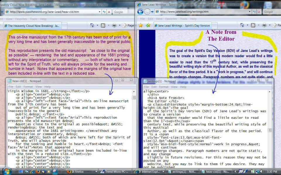Expand address history dropdown for janelead.org URL
The image size is (281, 175).
click(x=249, y=12)
